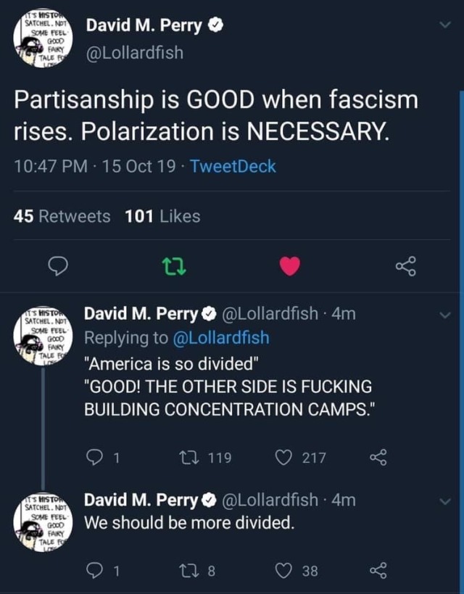View the list of 45 Retweets
The width and height of the screenshot is (464, 594).
(x=62, y=216)
